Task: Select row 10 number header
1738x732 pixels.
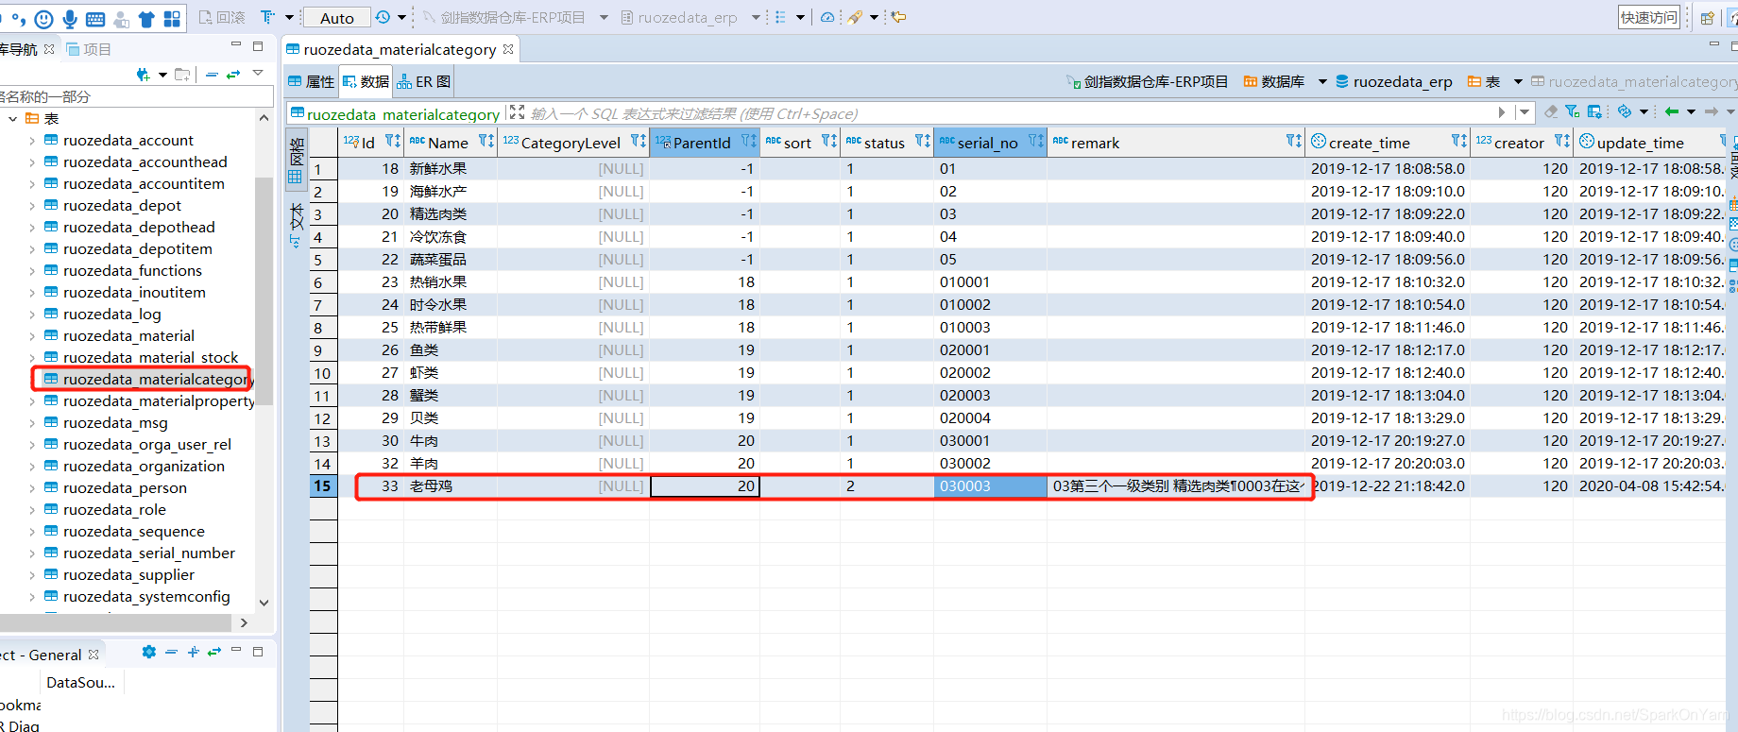Action: (323, 373)
